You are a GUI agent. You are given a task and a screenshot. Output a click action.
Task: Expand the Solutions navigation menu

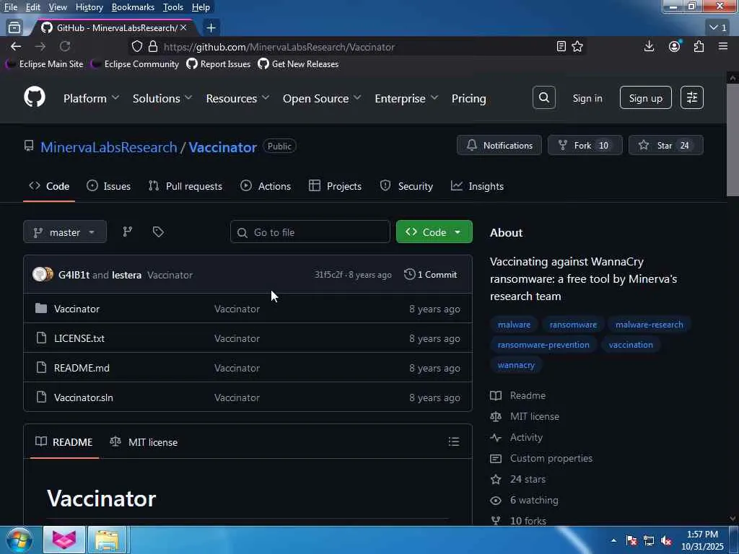tap(162, 98)
